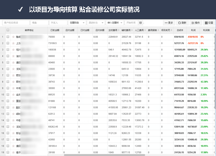Click the 已收金额 column header
Viewport: 216px width, 156px height.
(55, 30)
